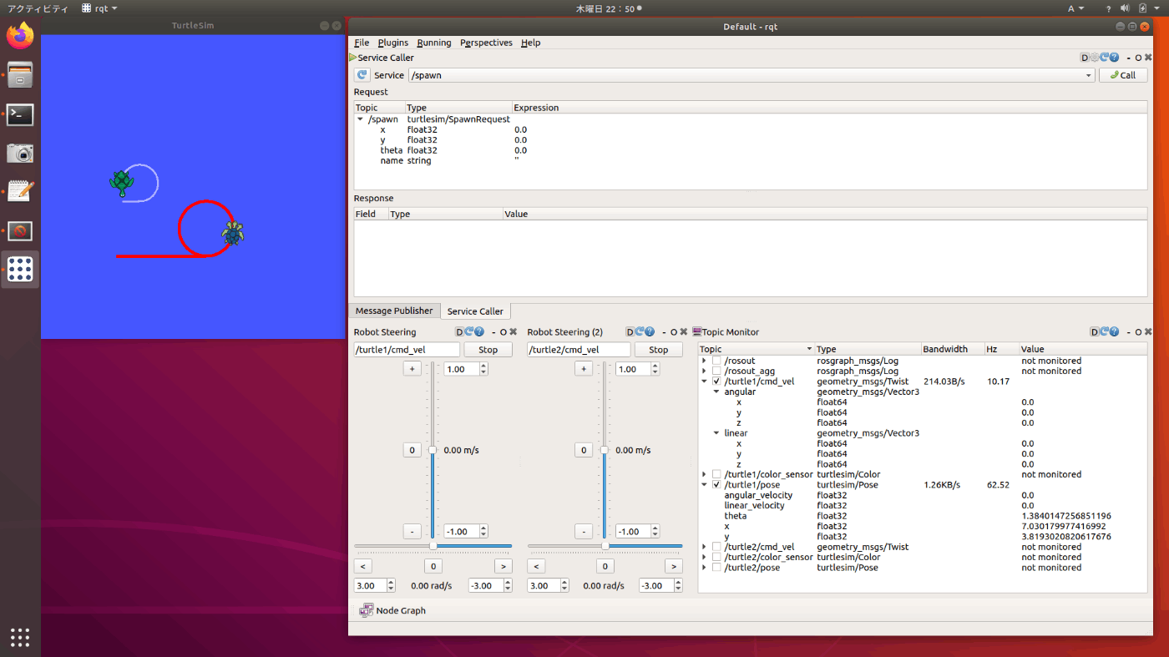
Task: Reload the Topic Monitor plugin
Action: pos(1105,331)
